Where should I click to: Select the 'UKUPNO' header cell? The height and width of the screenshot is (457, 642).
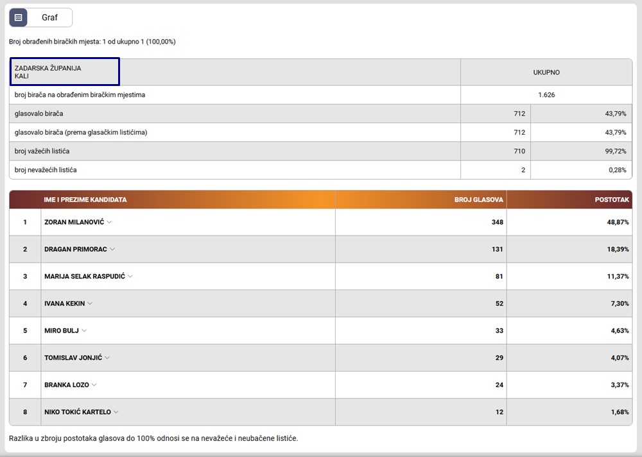click(546, 73)
